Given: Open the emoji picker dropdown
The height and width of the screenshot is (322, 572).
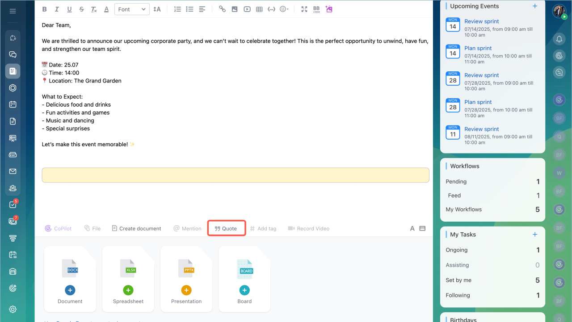Looking at the screenshot, I should (x=284, y=9).
